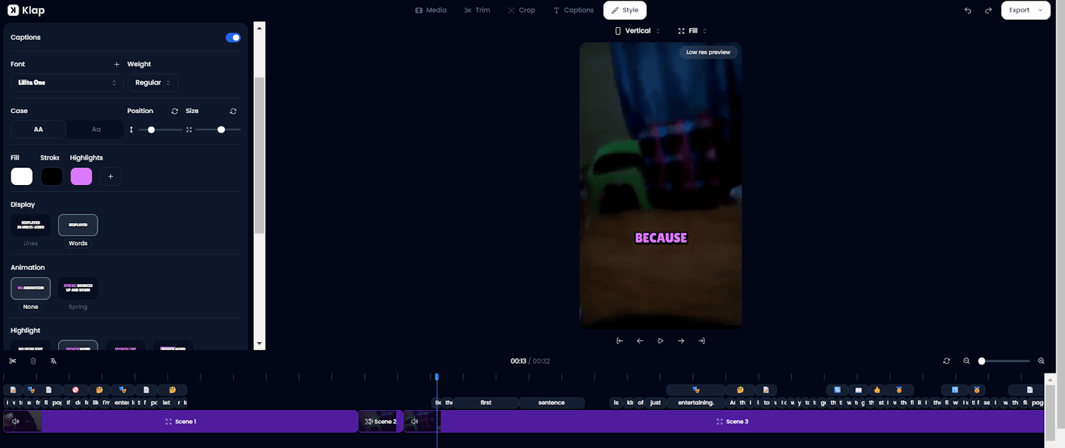Open the Lilita One font dropdown
This screenshot has width=1065, height=448.
pos(67,83)
